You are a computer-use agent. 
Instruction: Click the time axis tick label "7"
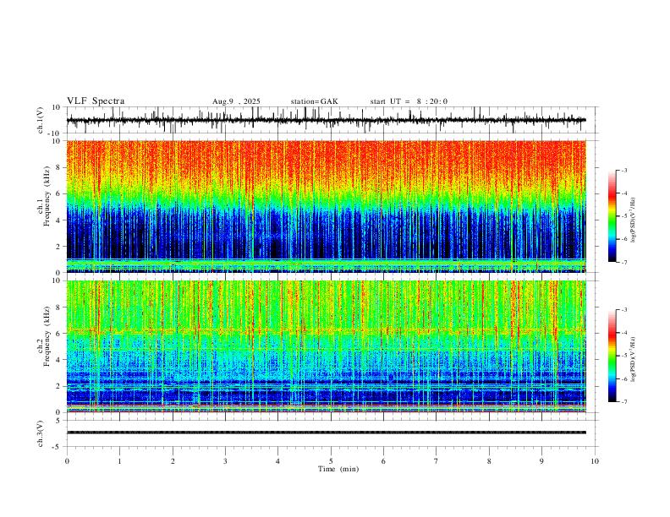point(437,461)
